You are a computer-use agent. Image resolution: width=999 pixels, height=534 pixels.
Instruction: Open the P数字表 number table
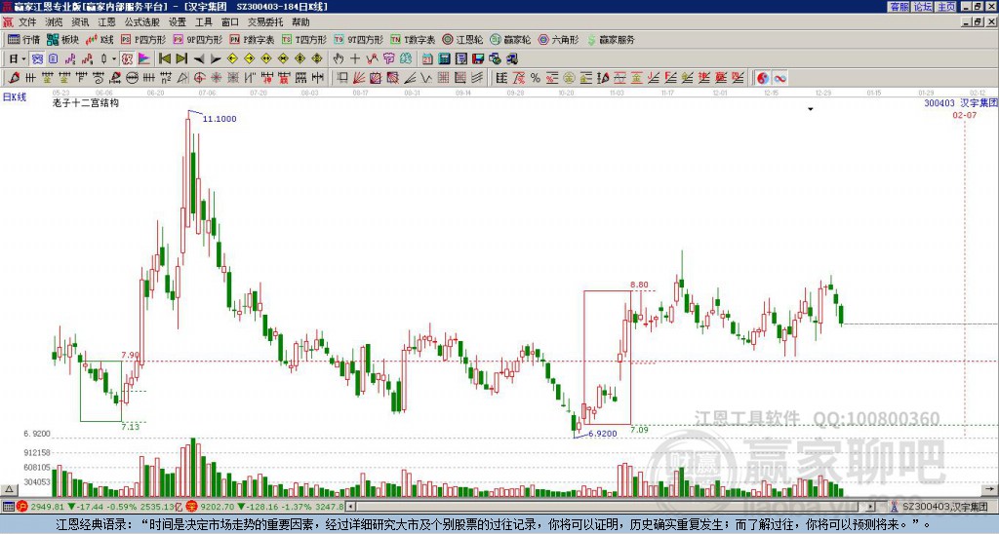click(252, 39)
